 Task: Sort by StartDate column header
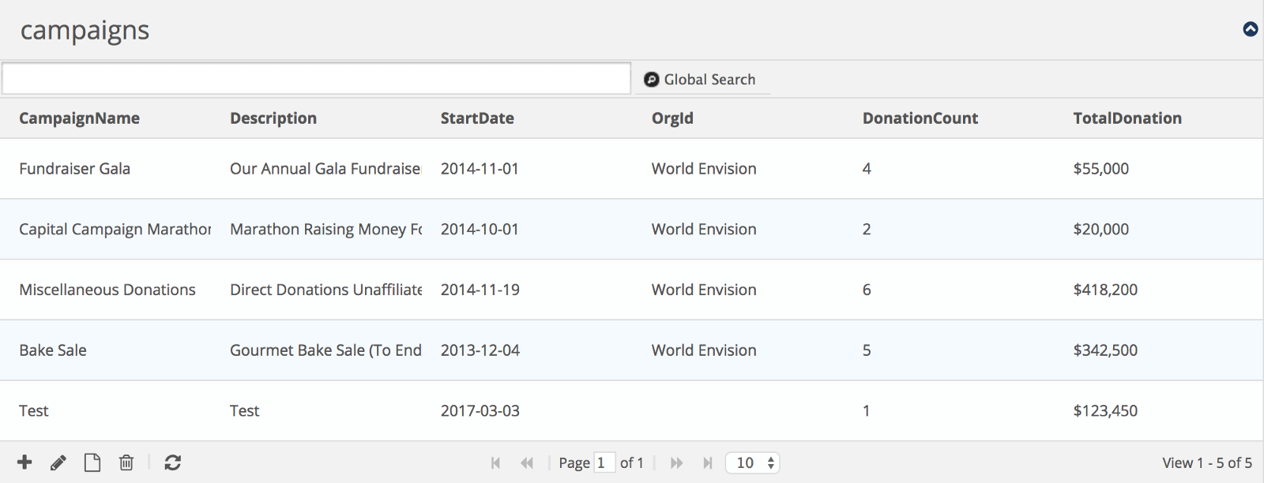(x=477, y=118)
